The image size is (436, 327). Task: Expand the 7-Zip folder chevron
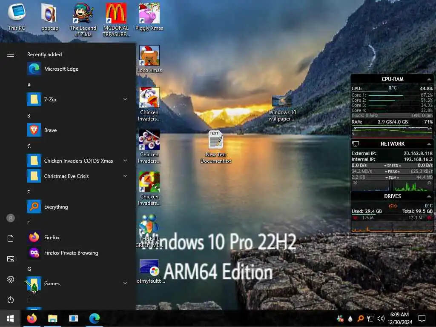click(x=125, y=99)
